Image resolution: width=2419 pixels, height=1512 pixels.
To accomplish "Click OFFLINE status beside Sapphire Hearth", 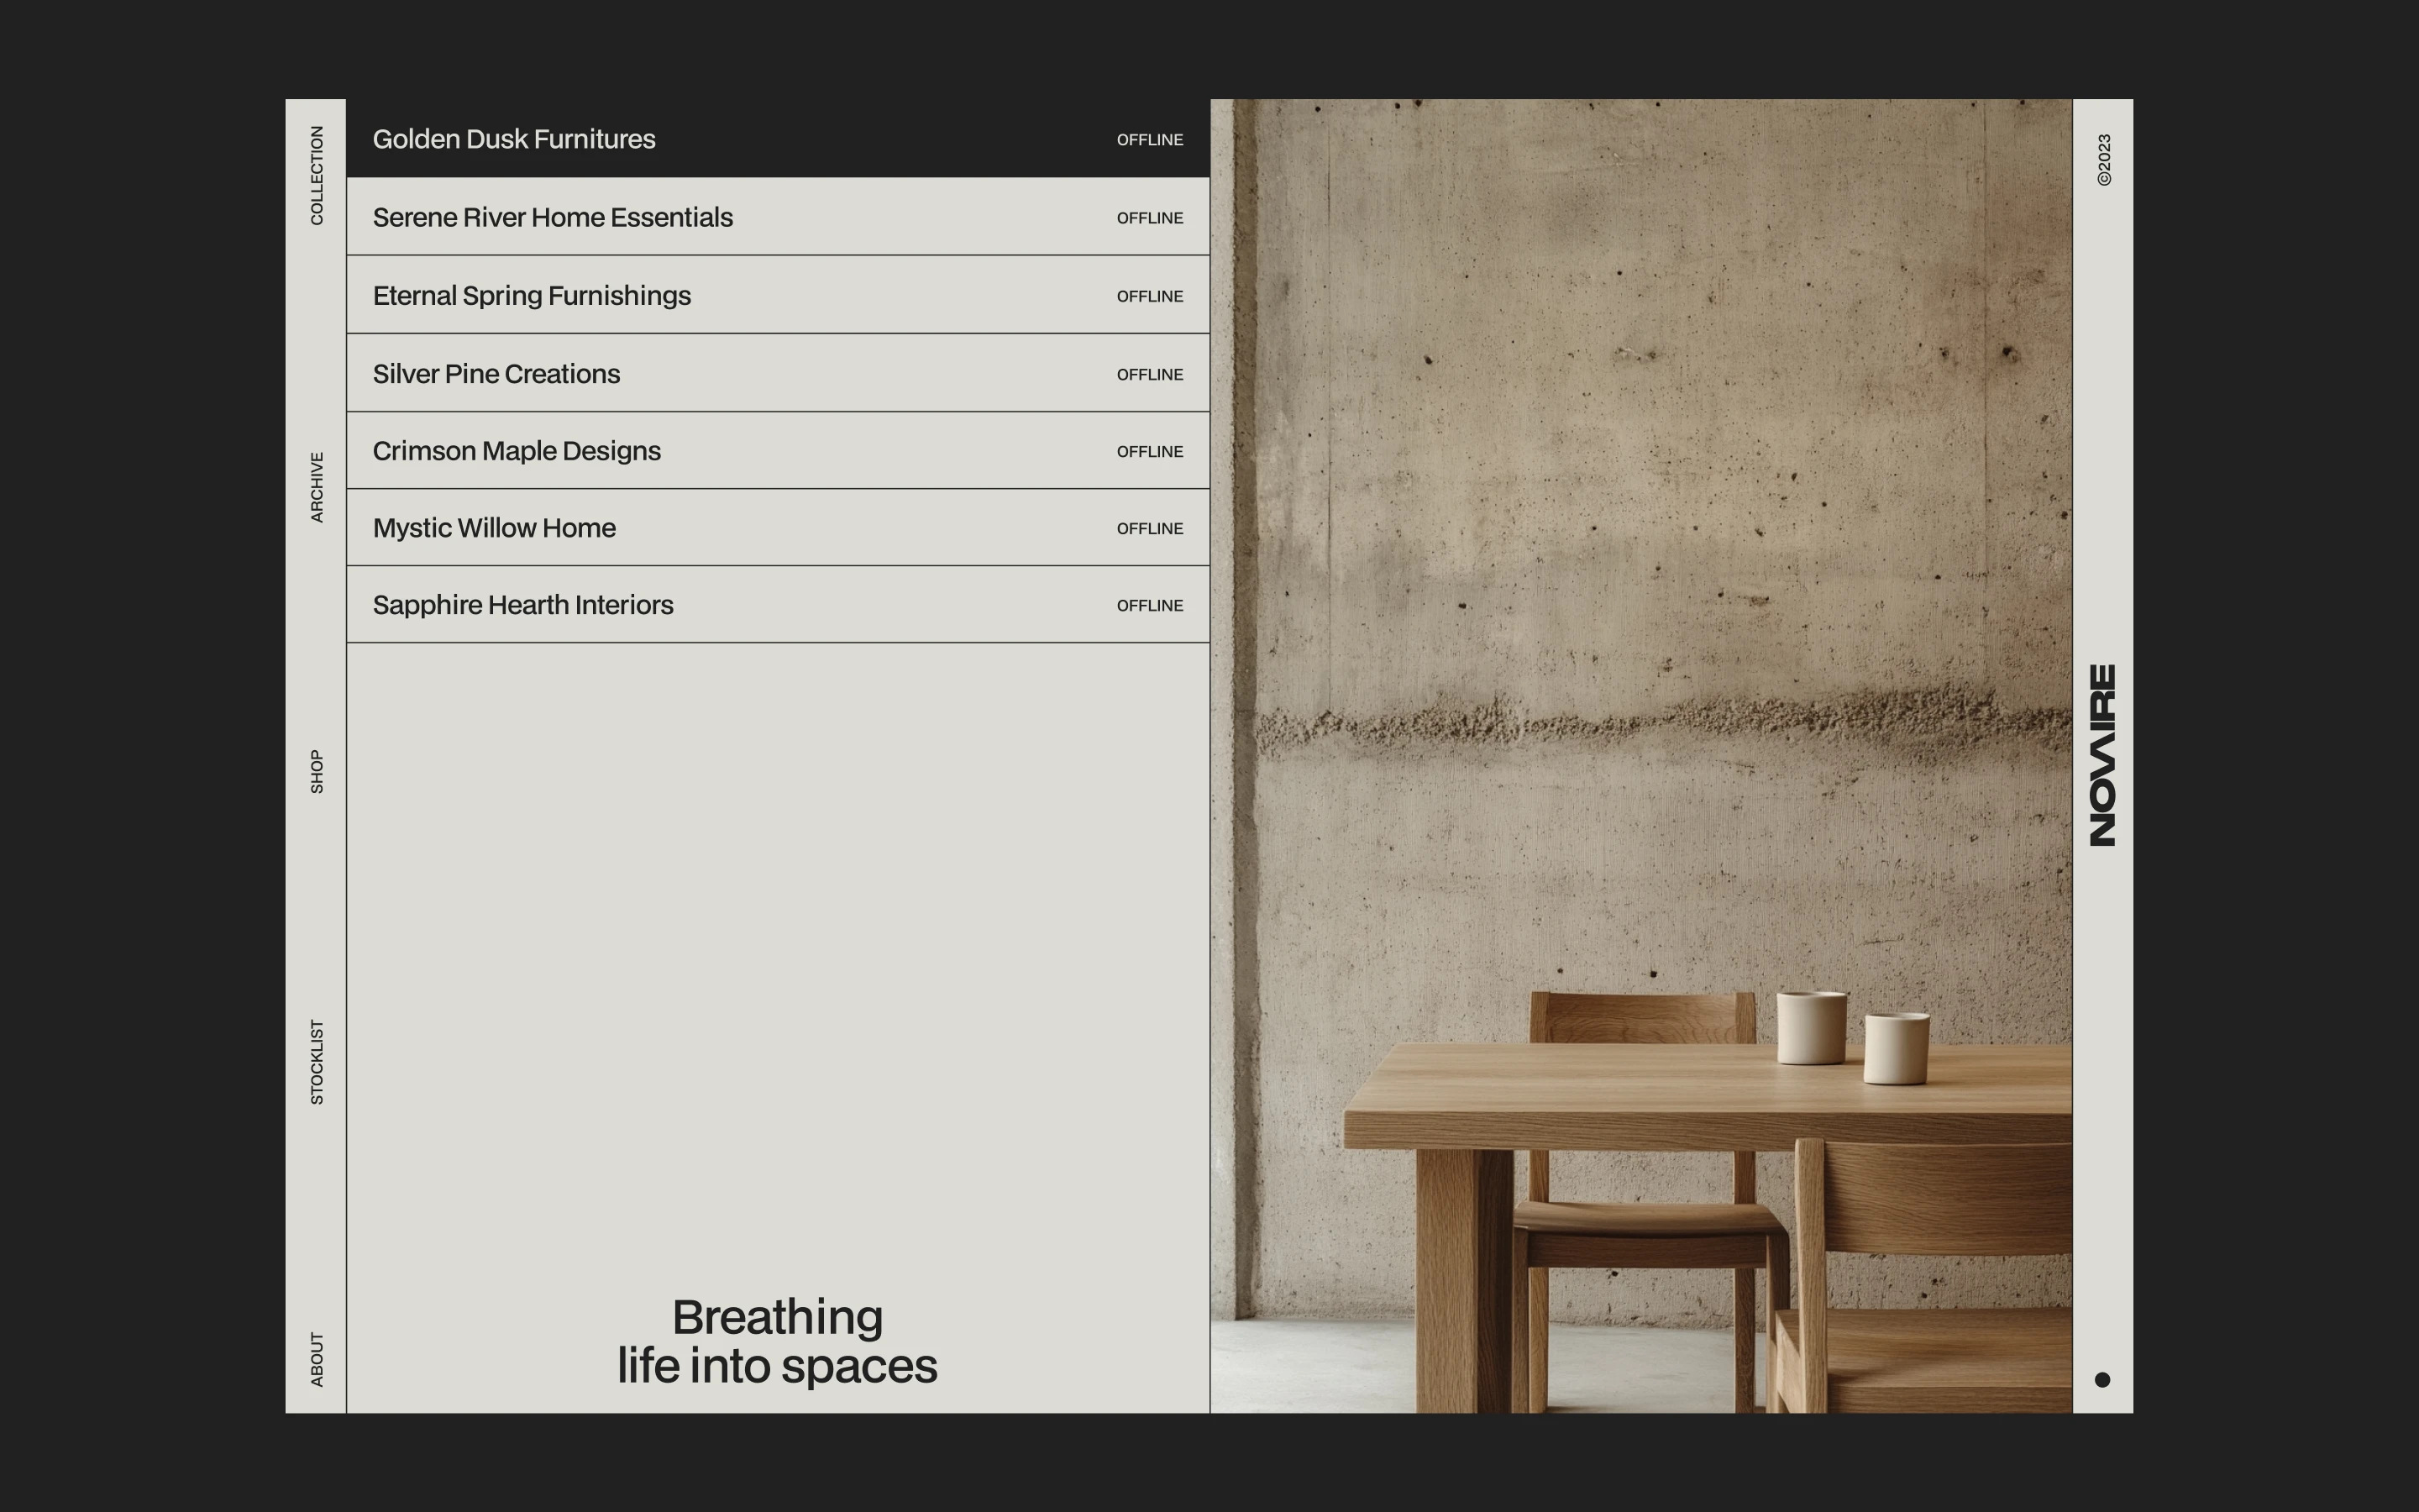I will pos(1150,606).
